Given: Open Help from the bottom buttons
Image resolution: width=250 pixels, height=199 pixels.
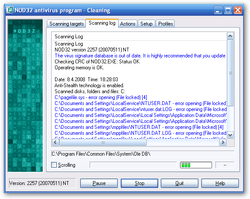Looking at the screenshot, I should tap(220, 183).
